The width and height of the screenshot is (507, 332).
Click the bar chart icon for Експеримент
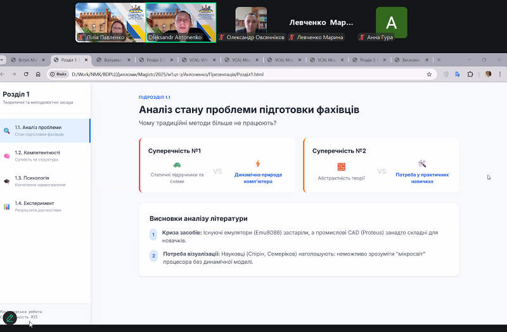tap(7, 206)
